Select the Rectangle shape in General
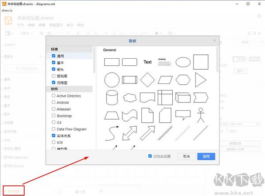 [x=112, y=62]
